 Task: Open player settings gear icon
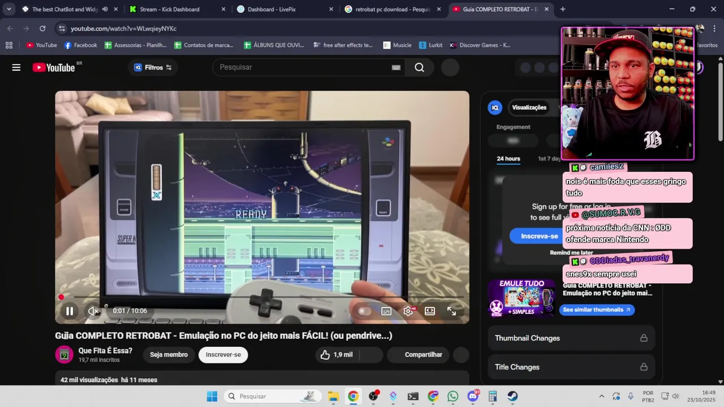point(408,311)
